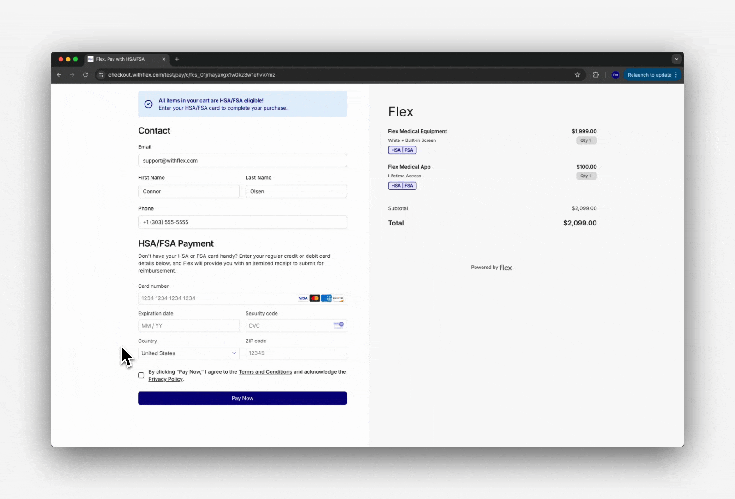Focus the First Name field
Screen dimensions: 735x499
click(189, 191)
